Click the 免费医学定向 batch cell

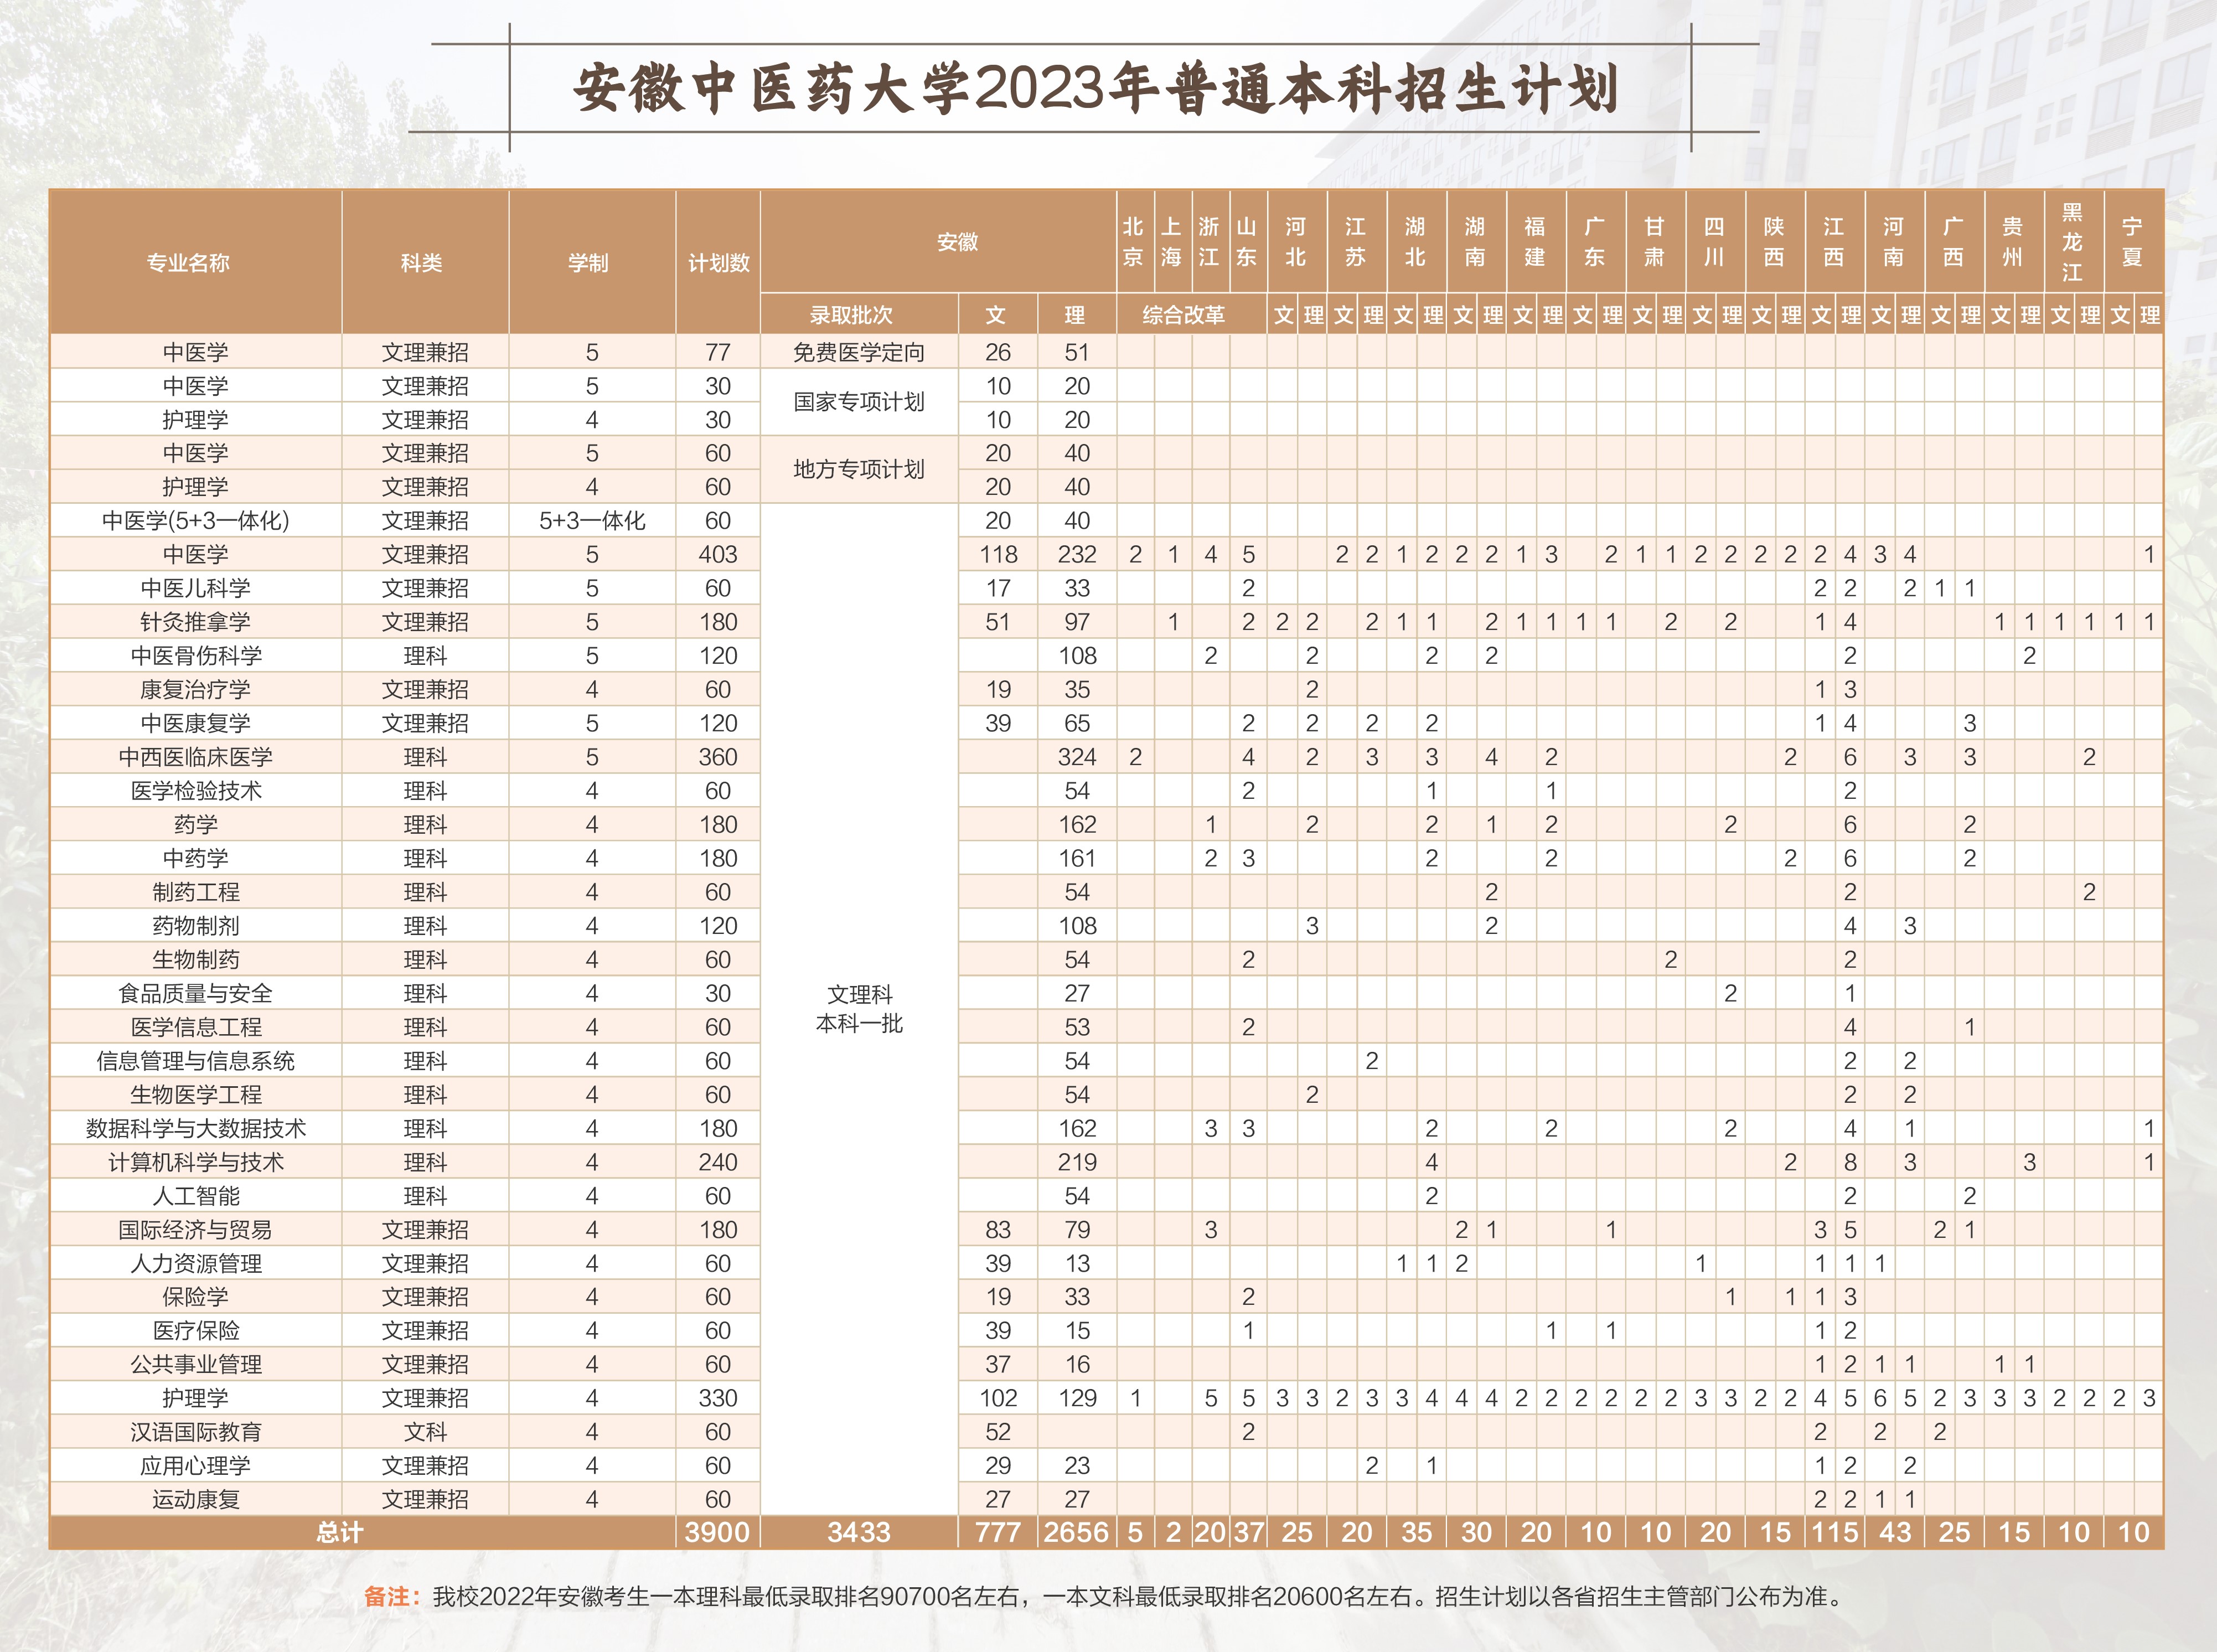coord(859,352)
